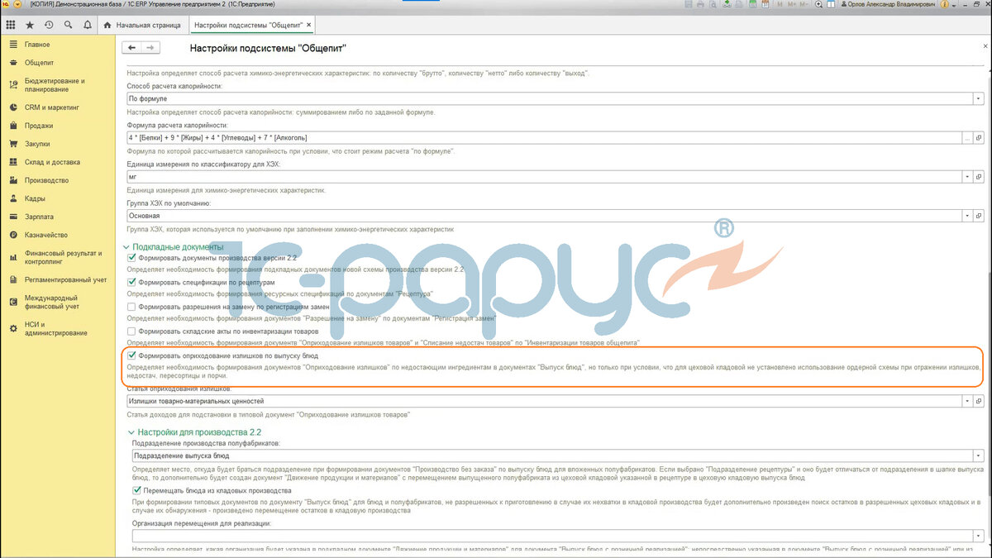Enable Формировать складские акты по инвентаризации товаров
The height and width of the screenshot is (558, 992).
131,331
